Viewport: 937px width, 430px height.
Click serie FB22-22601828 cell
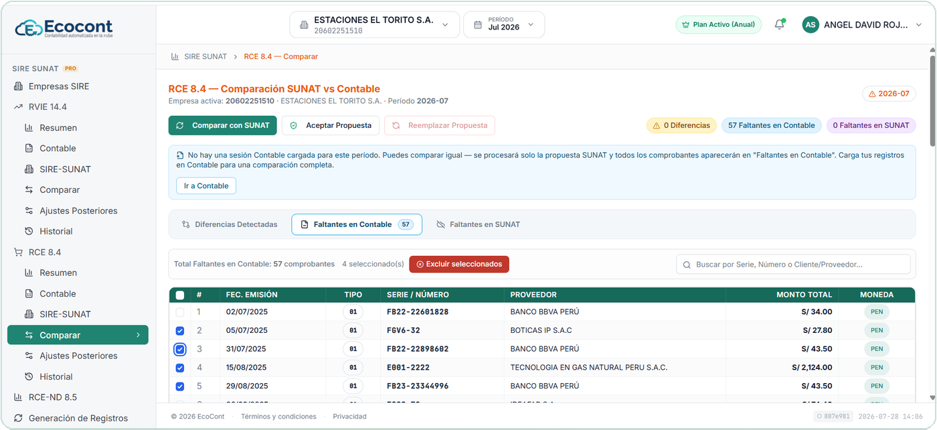pyautogui.click(x=418, y=312)
